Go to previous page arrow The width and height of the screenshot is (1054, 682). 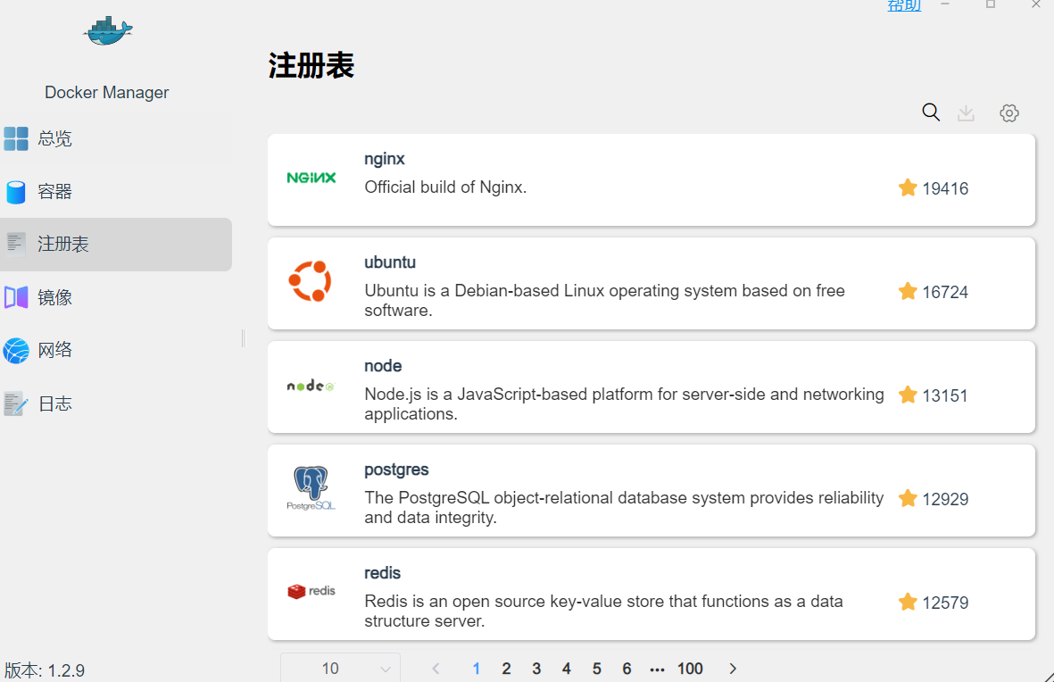pos(436,669)
